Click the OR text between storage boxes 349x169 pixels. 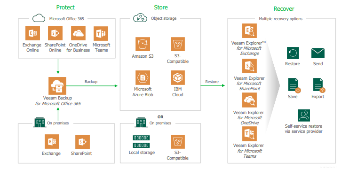point(160,117)
